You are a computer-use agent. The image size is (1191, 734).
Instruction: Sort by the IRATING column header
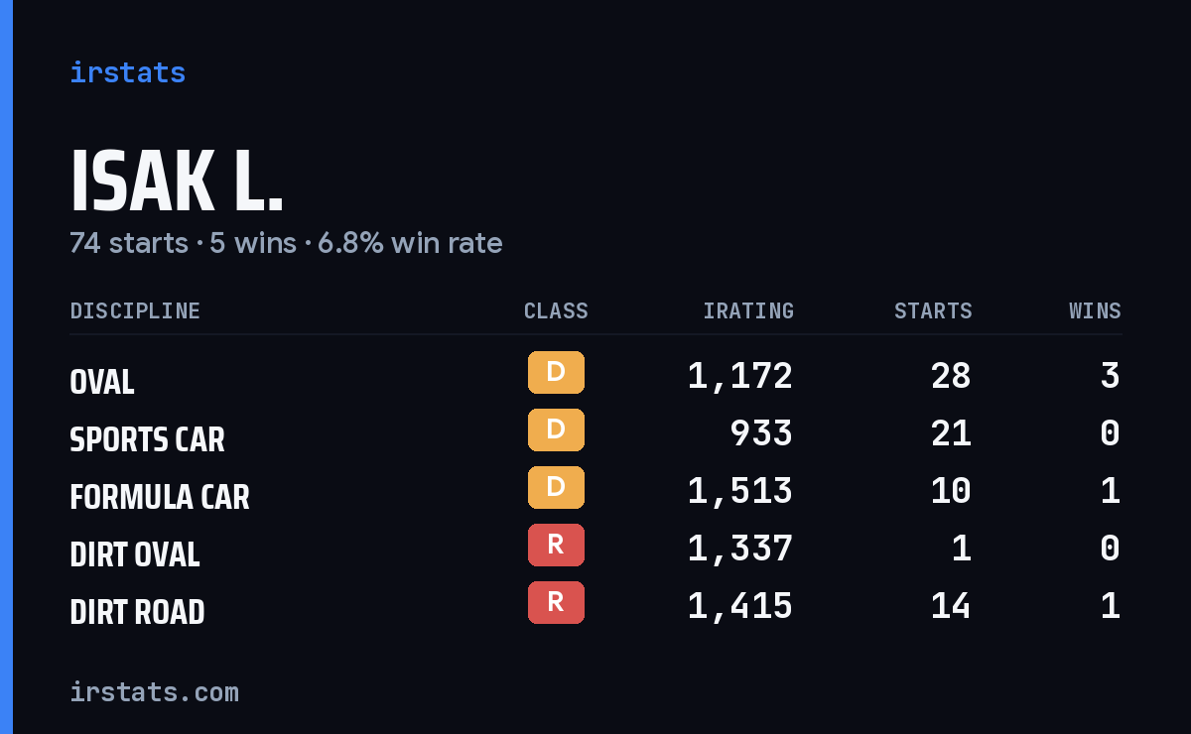tap(748, 311)
